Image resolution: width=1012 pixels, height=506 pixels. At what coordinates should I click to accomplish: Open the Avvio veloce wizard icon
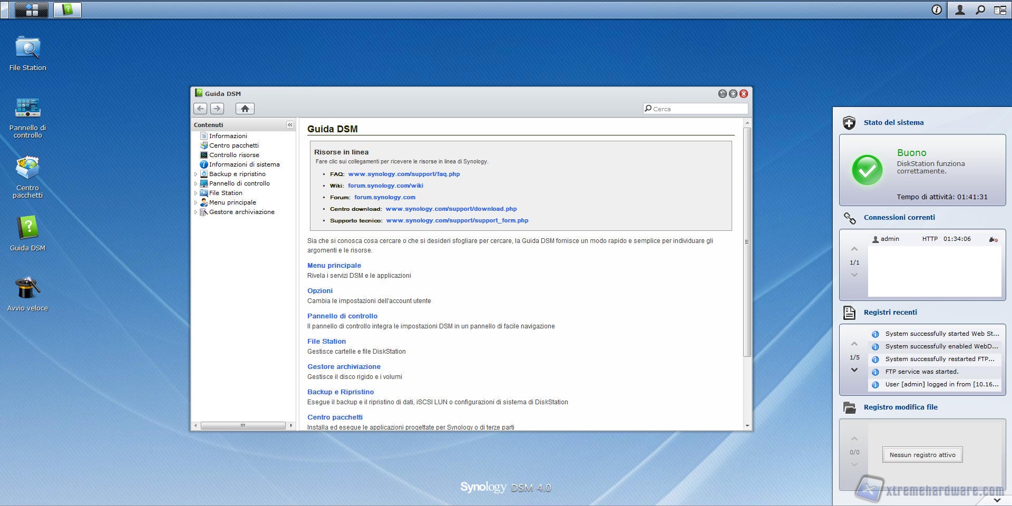27,288
